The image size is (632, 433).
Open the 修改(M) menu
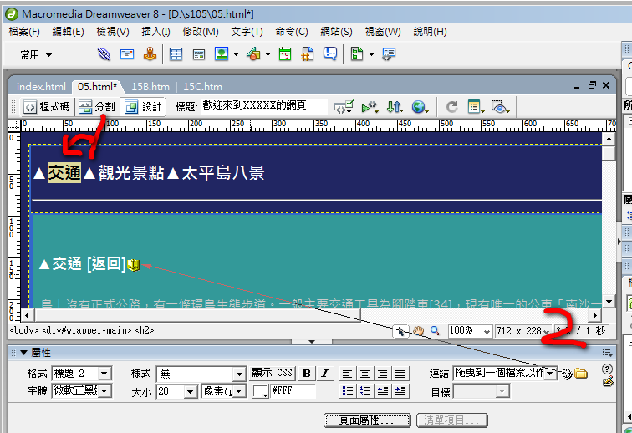pos(201,32)
